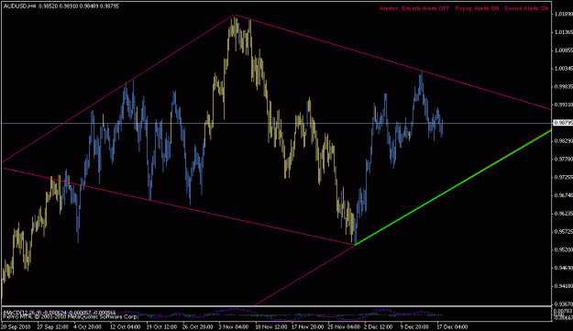Click the MetaQuotes Software Corp. copyright text
Image resolution: width=573 pixels, height=331 pixels.
tap(71, 316)
